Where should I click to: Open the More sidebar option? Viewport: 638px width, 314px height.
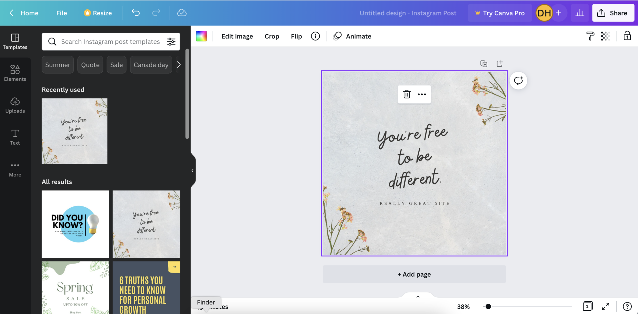[15, 169]
